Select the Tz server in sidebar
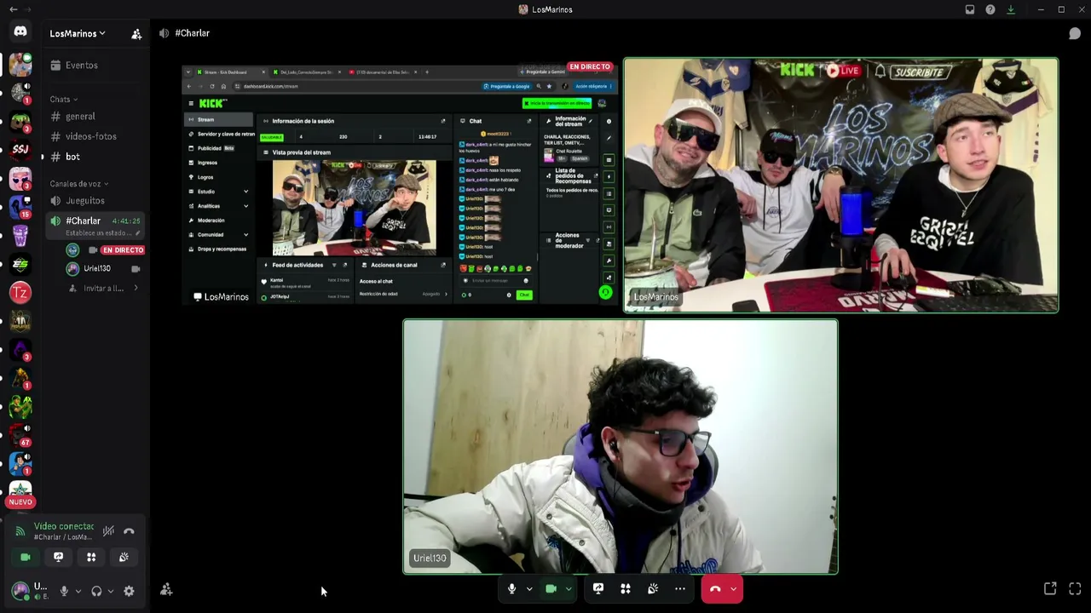 tap(20, 293)
